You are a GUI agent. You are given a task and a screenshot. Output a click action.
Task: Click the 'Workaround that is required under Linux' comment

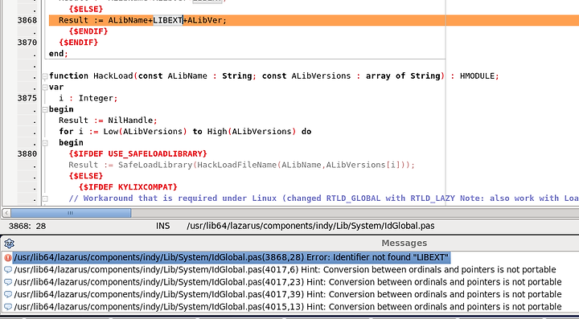coord(180,198)
